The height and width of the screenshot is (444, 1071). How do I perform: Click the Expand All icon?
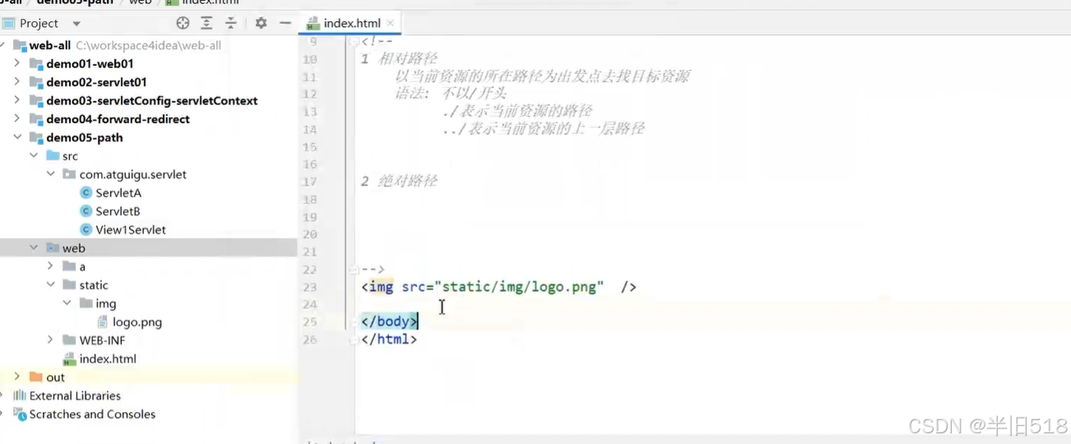[206, 23]
